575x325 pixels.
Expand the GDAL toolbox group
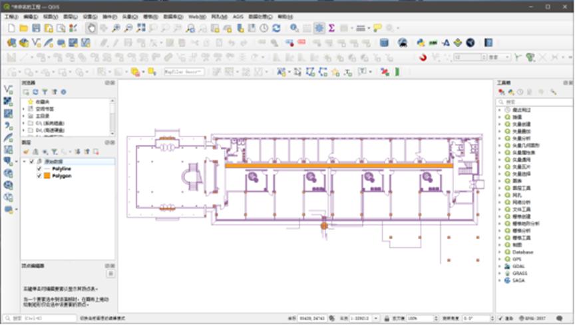click(x=500, y=266)
